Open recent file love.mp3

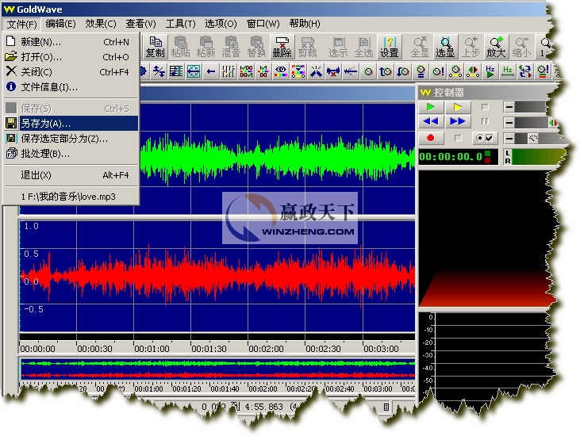[x=67, y=195]
